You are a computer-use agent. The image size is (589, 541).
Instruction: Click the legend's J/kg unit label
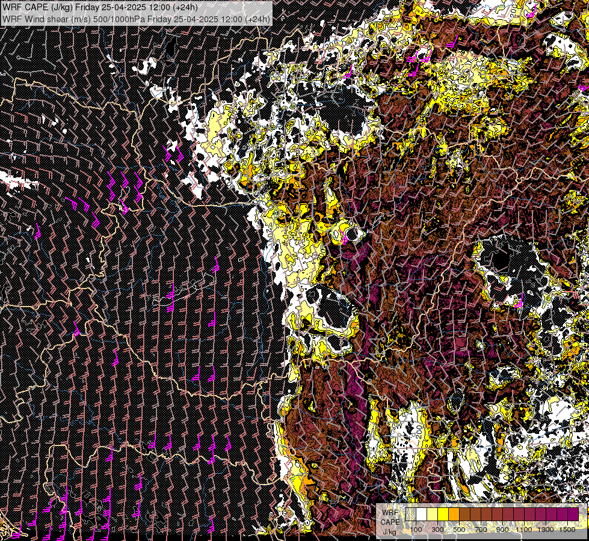(x=389, y=531)
